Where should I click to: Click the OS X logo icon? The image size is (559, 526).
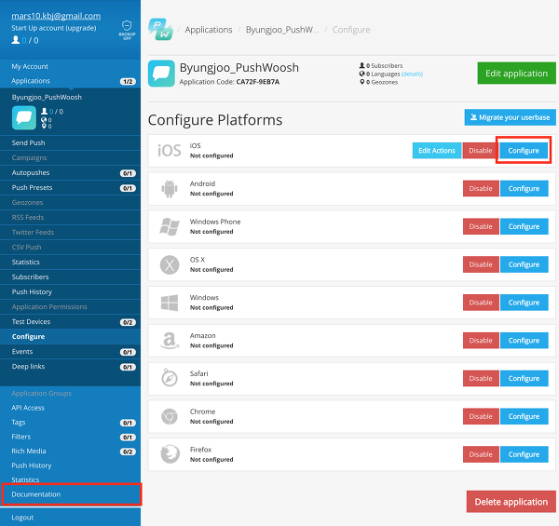pos(170,265)
